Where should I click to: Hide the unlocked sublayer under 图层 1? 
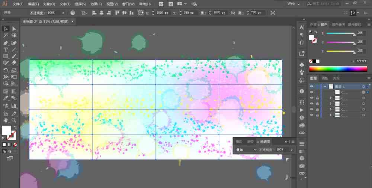311,92
